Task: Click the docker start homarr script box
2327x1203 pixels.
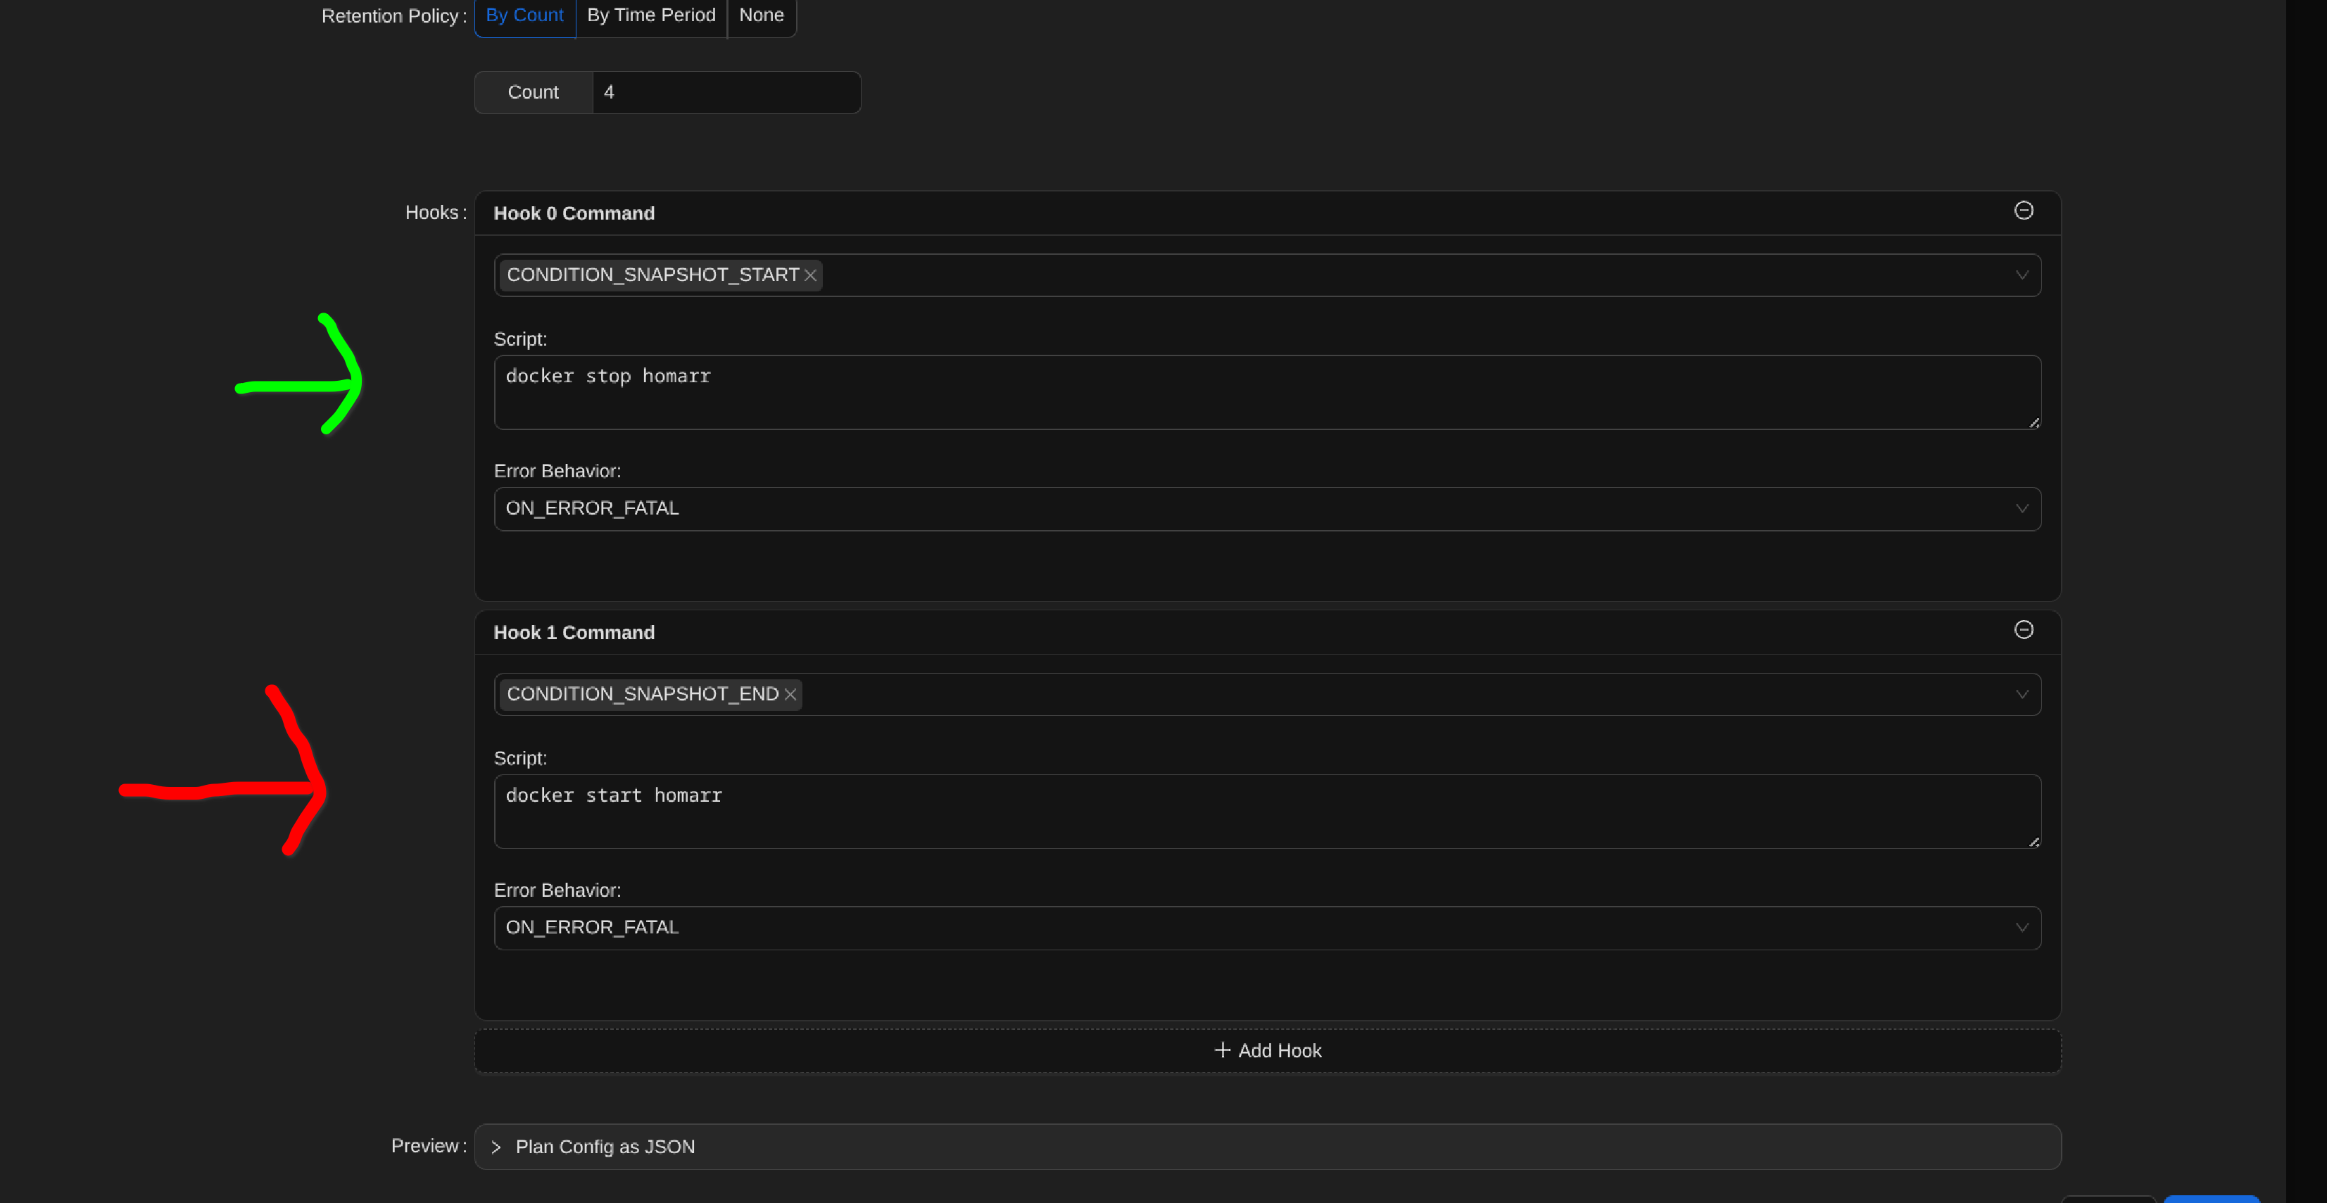Action: pos(1266,811)
